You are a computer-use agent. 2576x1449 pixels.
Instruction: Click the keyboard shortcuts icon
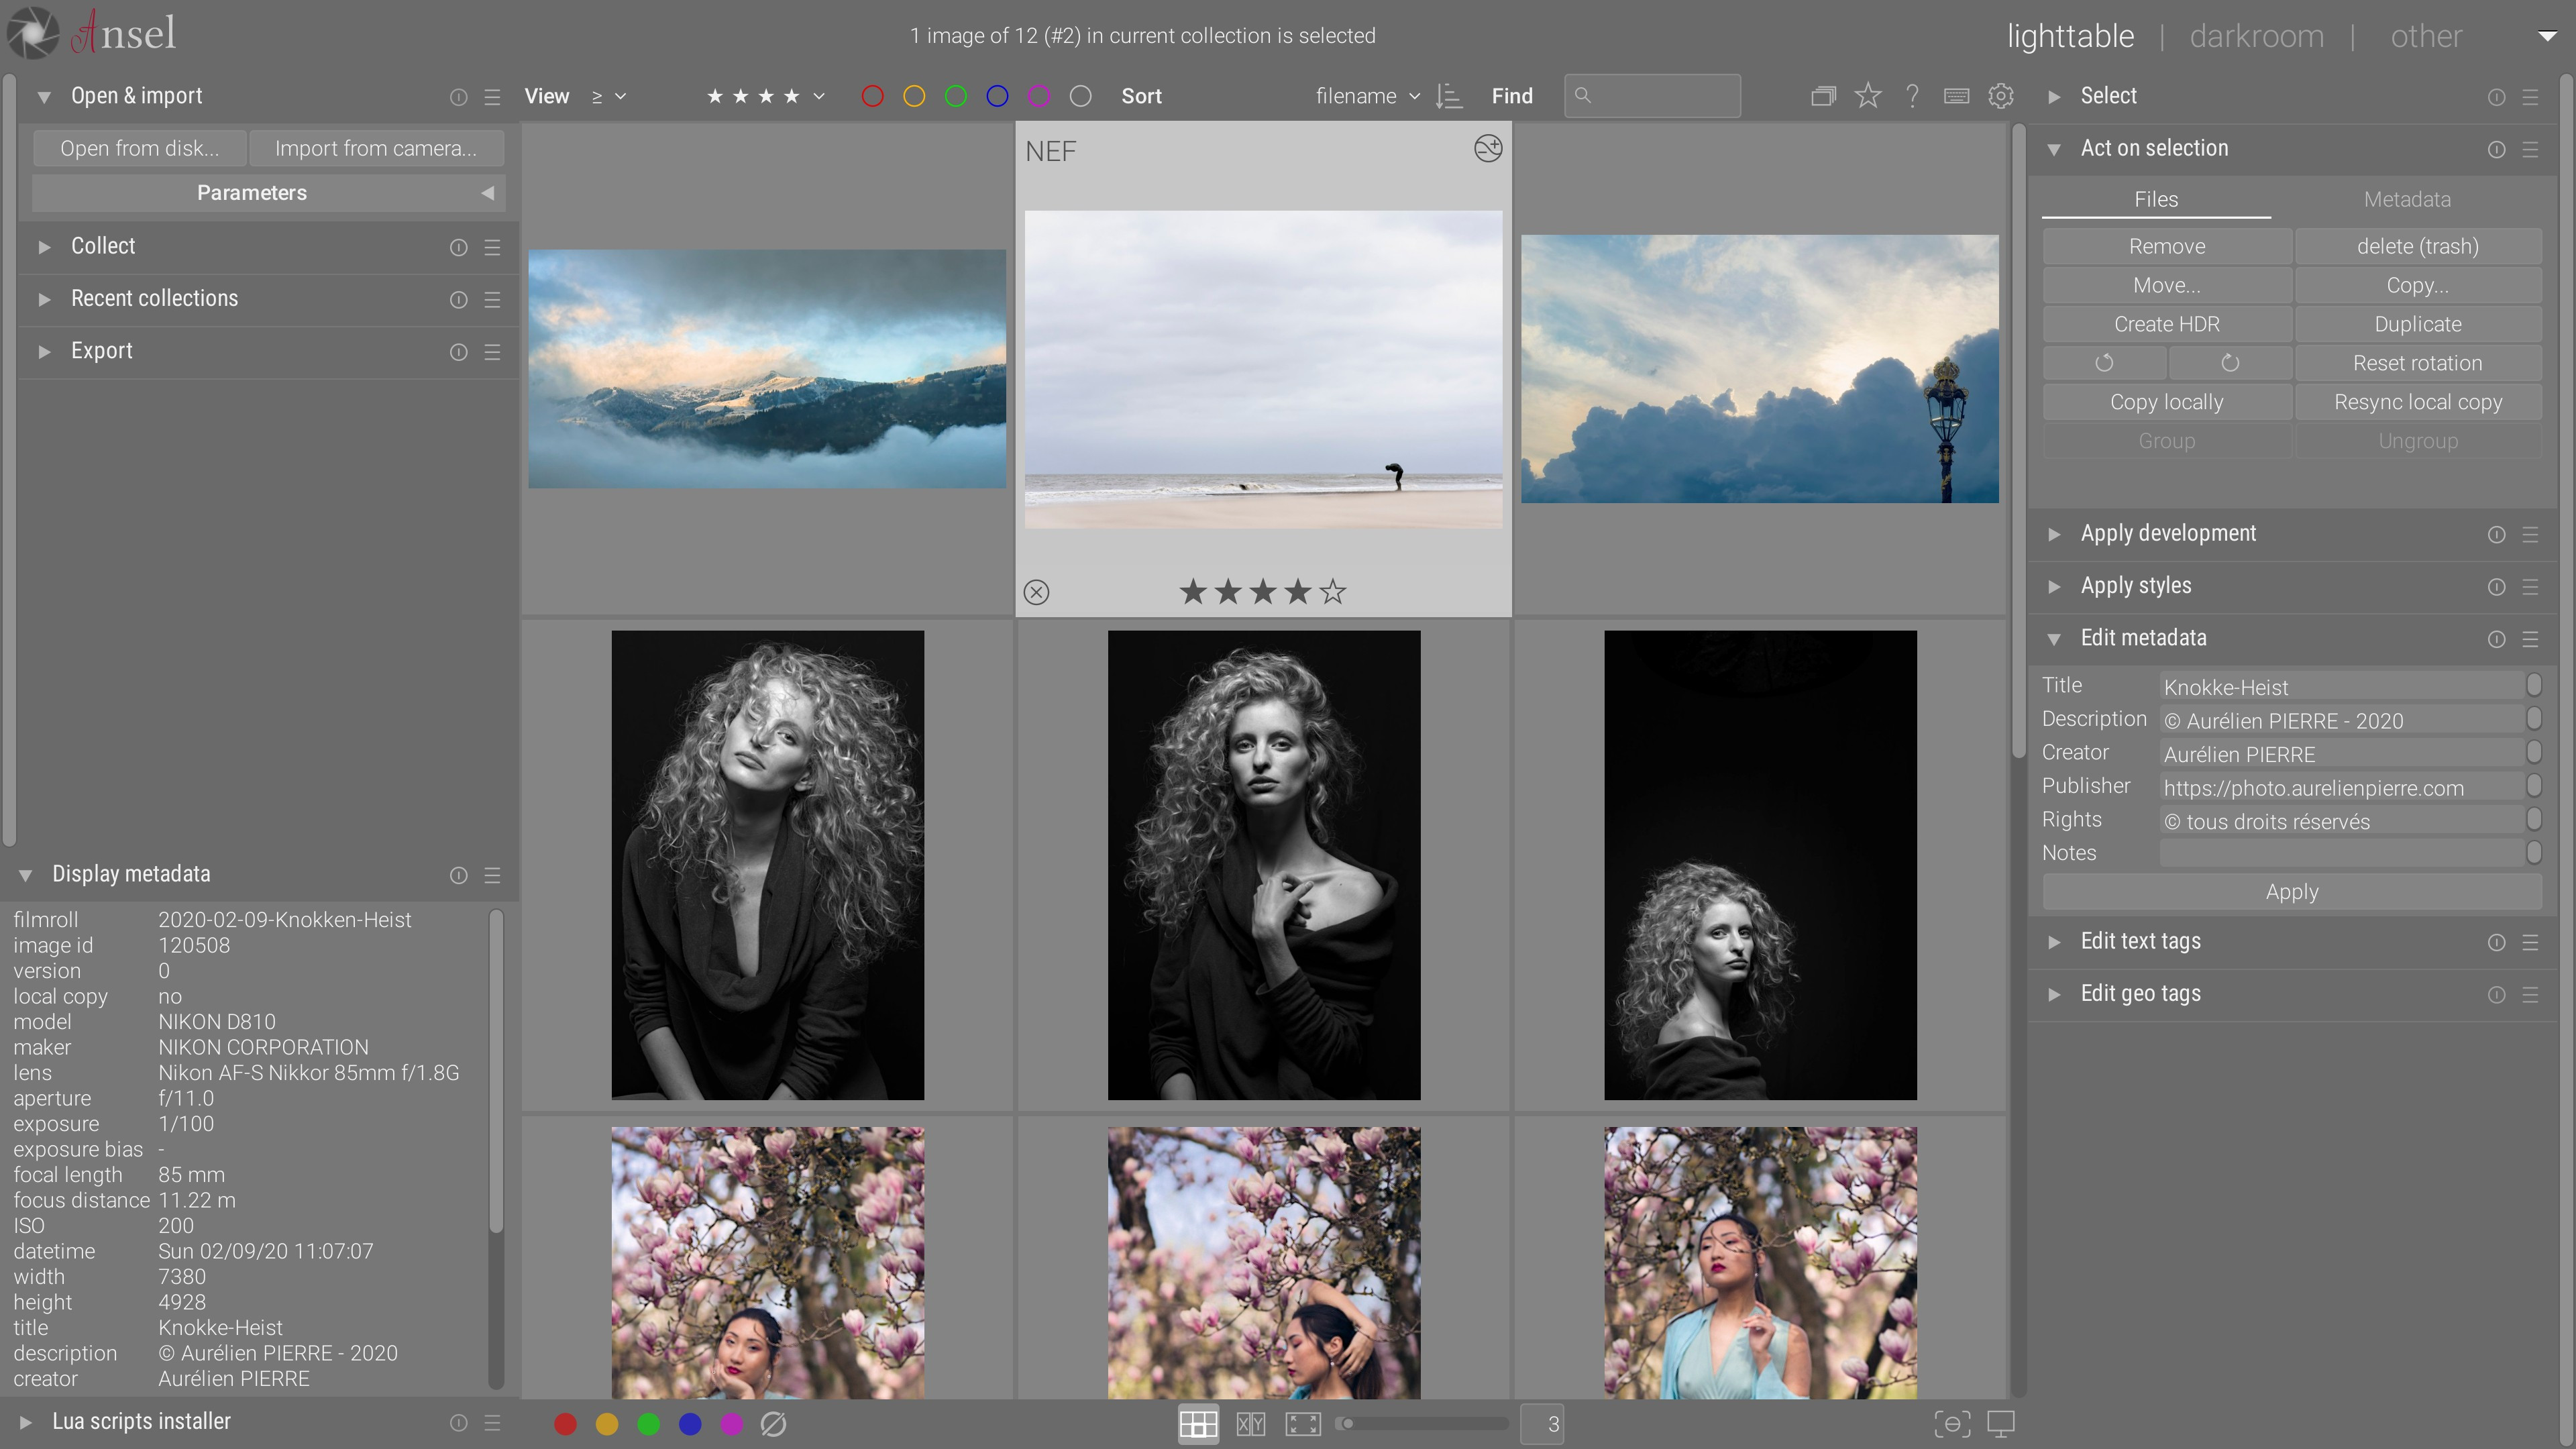[1956, 96]
